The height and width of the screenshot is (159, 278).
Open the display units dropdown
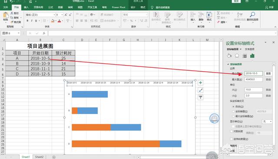267,121
